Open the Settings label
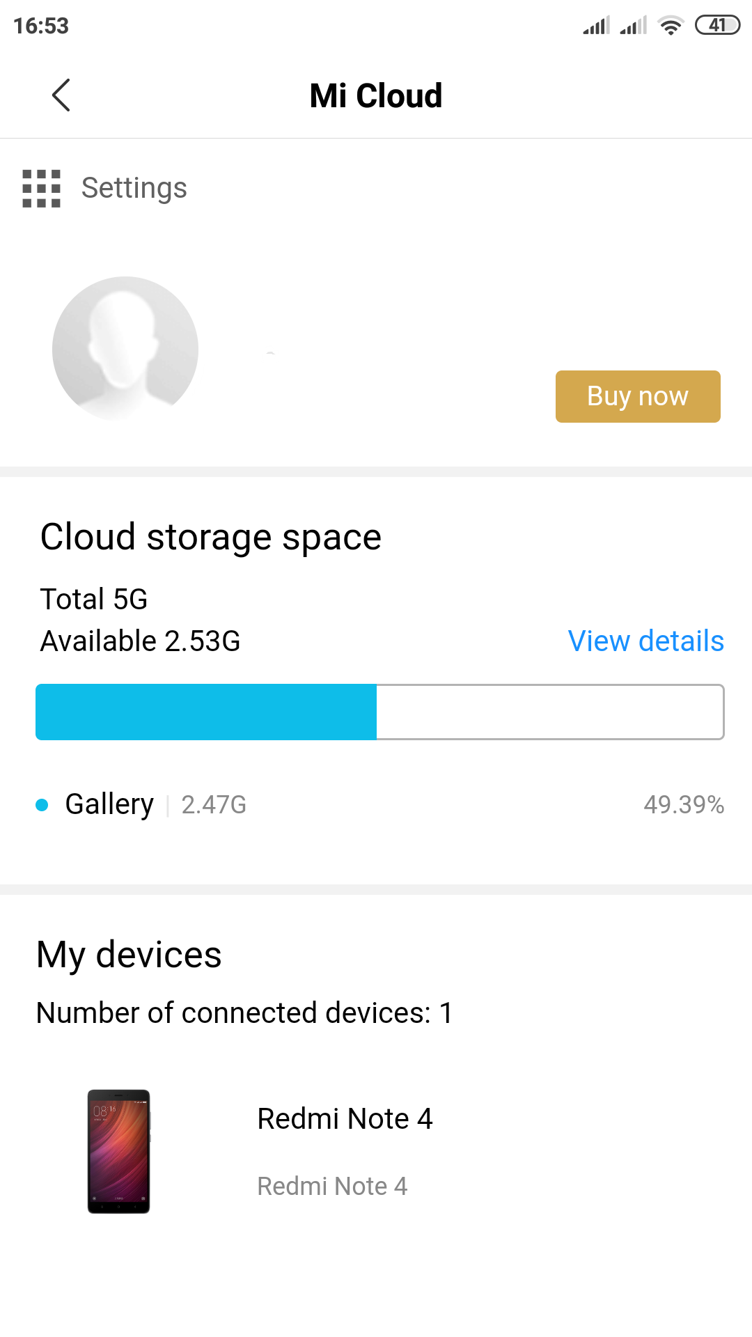 click(134, 188)
